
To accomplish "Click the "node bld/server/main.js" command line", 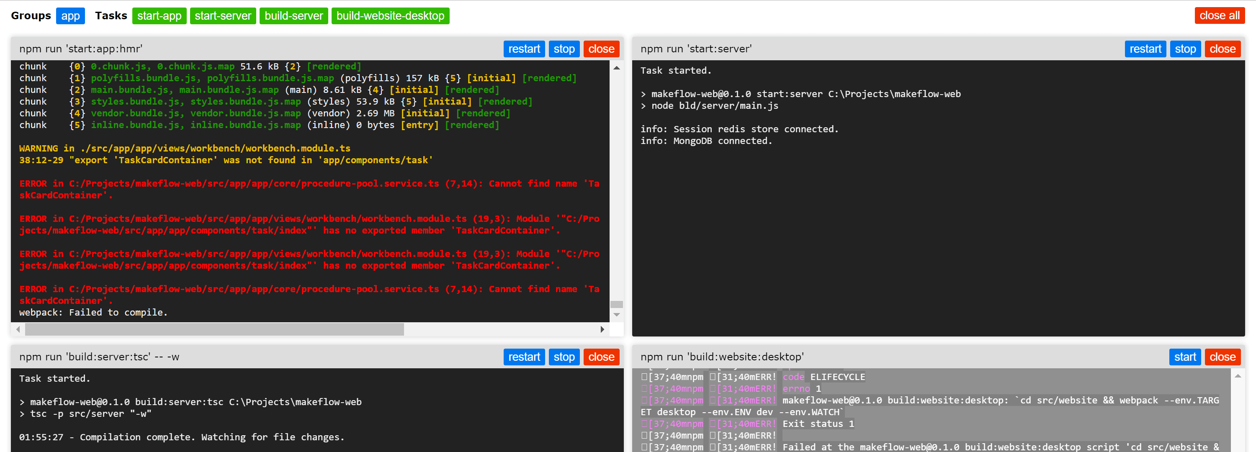I will (x=709, y=106).
